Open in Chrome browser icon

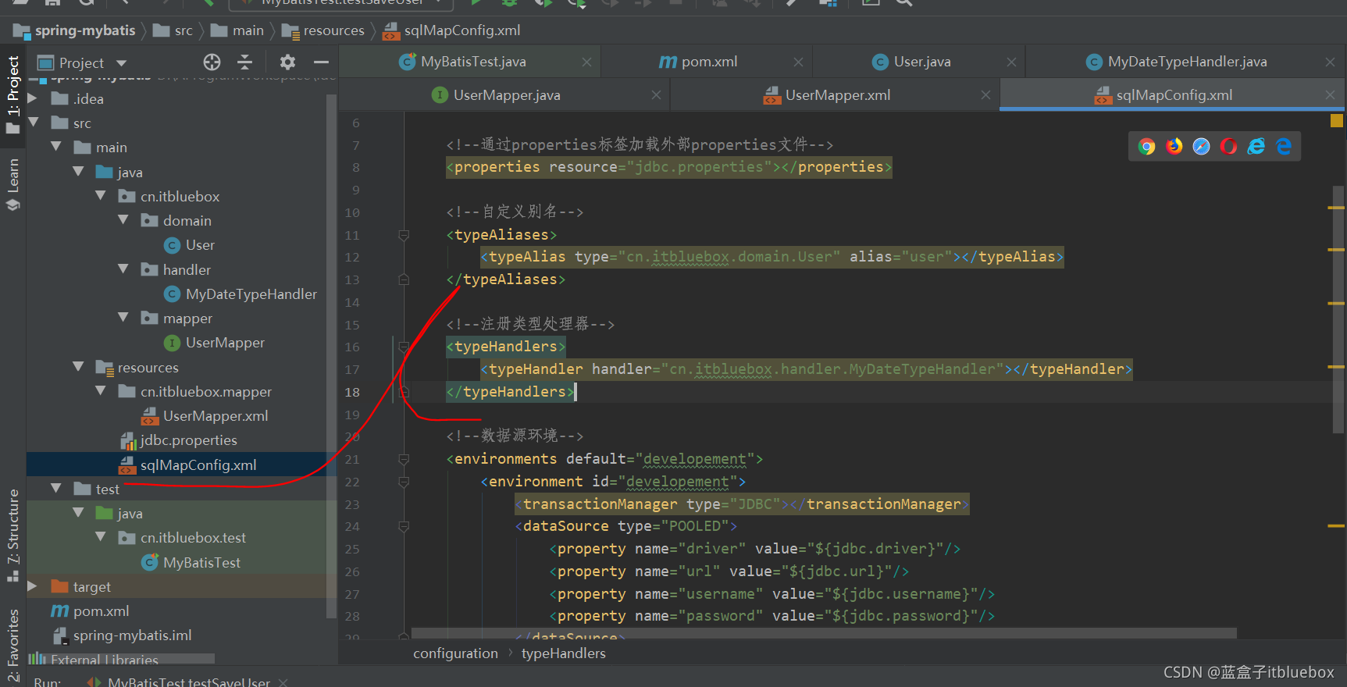pos(1146,147)
